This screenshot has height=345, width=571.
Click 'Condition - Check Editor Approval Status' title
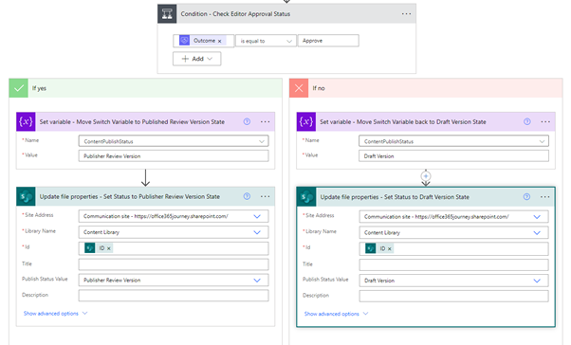pyautogui.click(x=235, y=14)
